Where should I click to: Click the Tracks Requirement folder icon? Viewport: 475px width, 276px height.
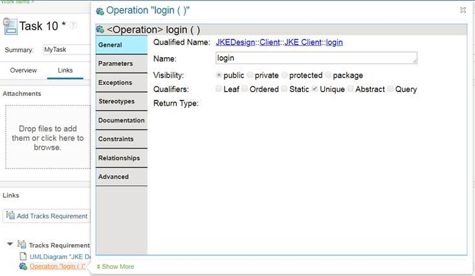point(22,245)
